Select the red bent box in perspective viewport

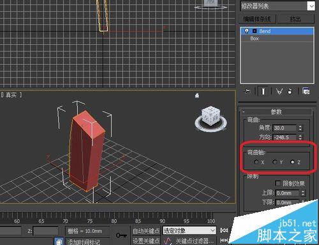point(86,151)
